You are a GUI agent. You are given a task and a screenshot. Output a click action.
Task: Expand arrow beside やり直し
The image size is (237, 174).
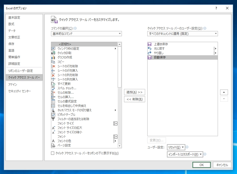point(215,53)
